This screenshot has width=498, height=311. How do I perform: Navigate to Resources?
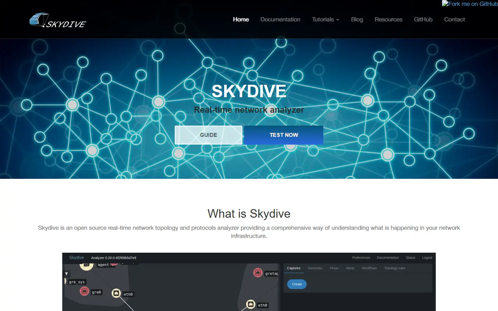388,19
